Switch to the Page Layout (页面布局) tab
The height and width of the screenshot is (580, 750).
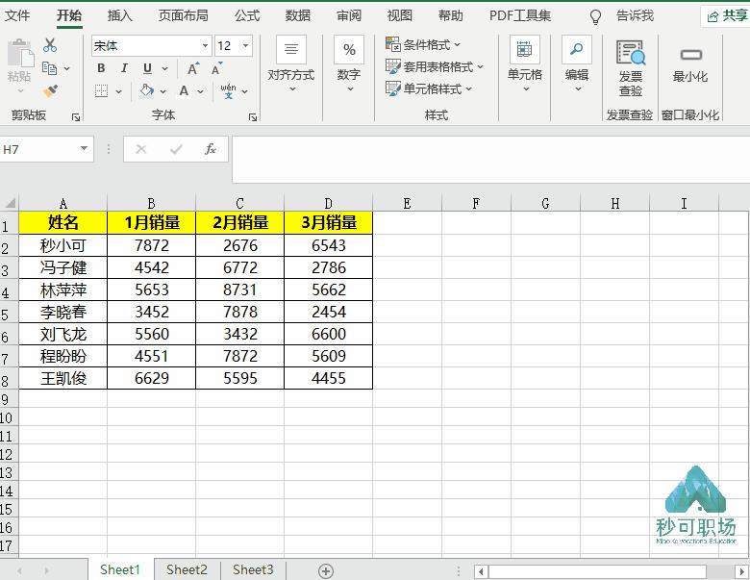pyautogui.click(x=184, y=15)
